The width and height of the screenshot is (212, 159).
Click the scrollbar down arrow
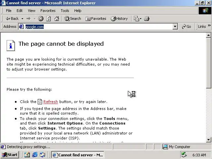[208, 140]
